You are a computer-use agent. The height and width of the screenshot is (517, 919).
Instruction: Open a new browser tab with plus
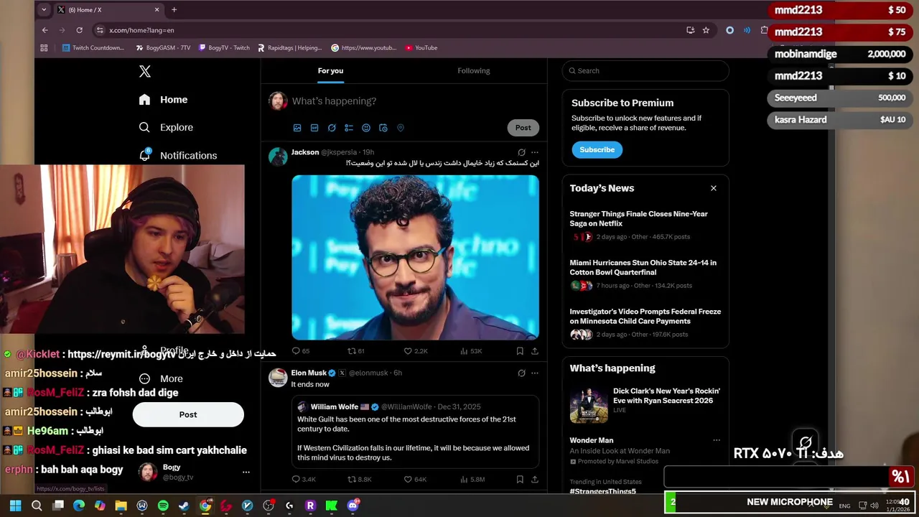click(x=174, y=10)
